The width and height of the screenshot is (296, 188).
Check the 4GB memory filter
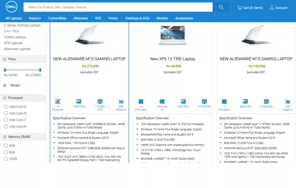coord(6,146)
